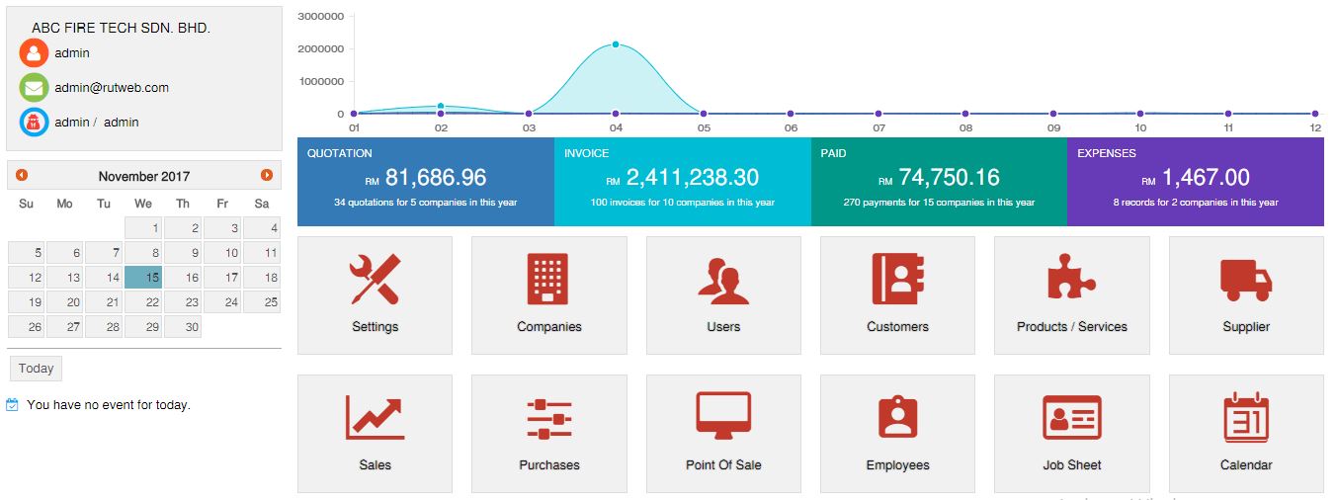The height and width of the screenshot is (500, 1337).
Task: Click the Invoice total panel
Action: tap(682, 182)
